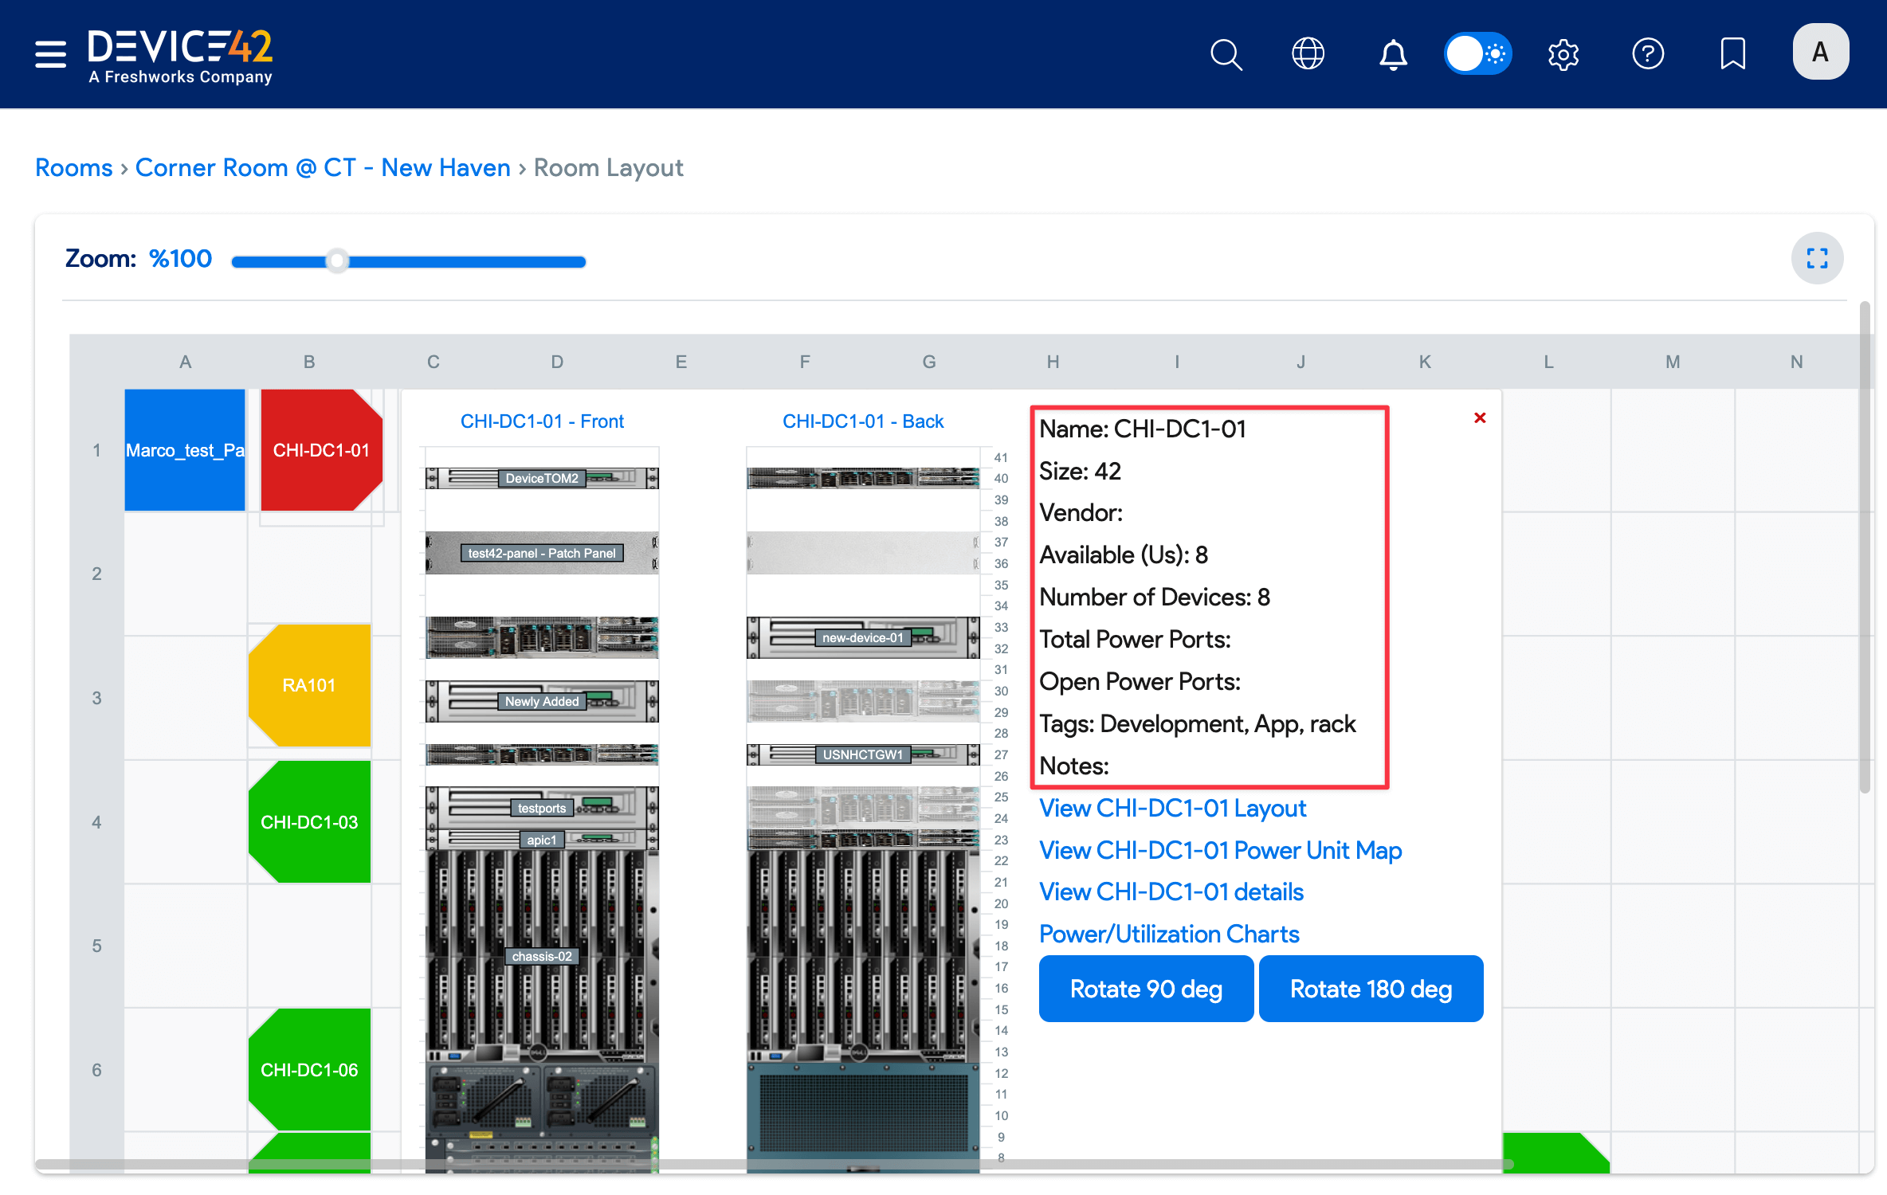Viewport: 1887px width, 1195px height.
Task: Open notifications bell icon
Action: [x=1393, y=54]
